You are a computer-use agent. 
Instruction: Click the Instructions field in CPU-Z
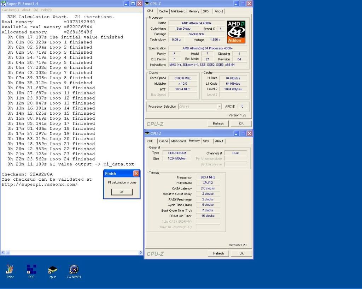(x=208, y=65)
